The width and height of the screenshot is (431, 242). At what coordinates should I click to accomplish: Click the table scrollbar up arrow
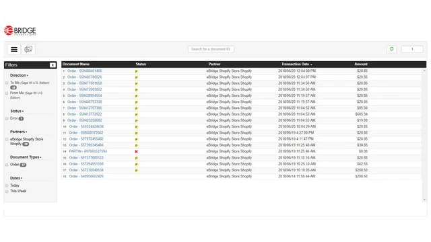pos(424,71)
